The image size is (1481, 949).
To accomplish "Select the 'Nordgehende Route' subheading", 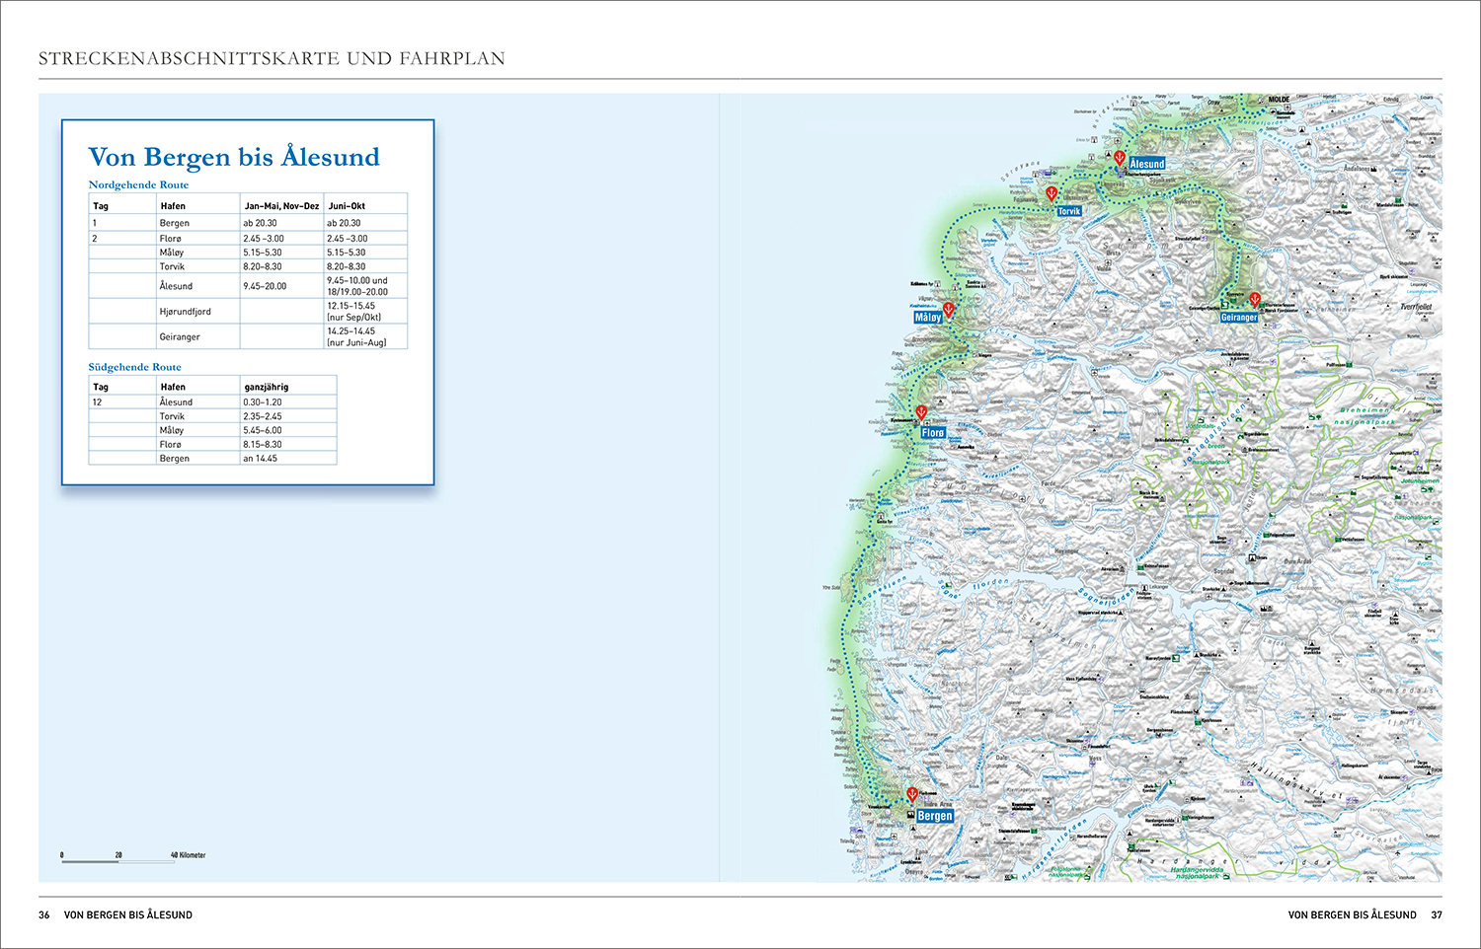I will (138, 184).
